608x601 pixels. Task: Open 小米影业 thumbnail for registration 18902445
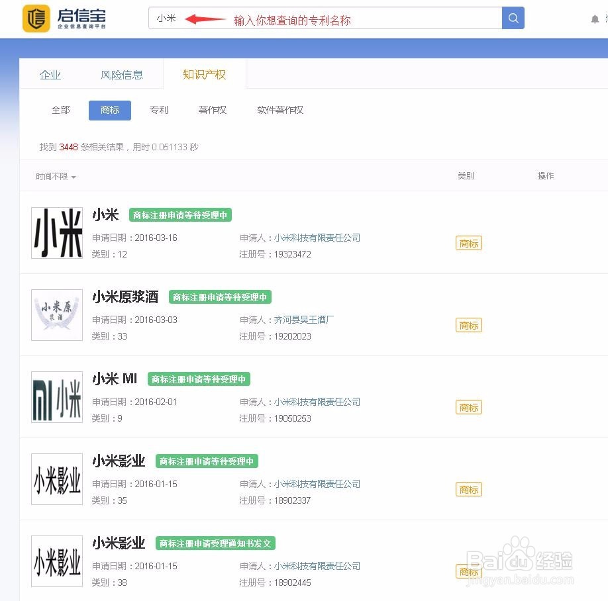(57, 561)
